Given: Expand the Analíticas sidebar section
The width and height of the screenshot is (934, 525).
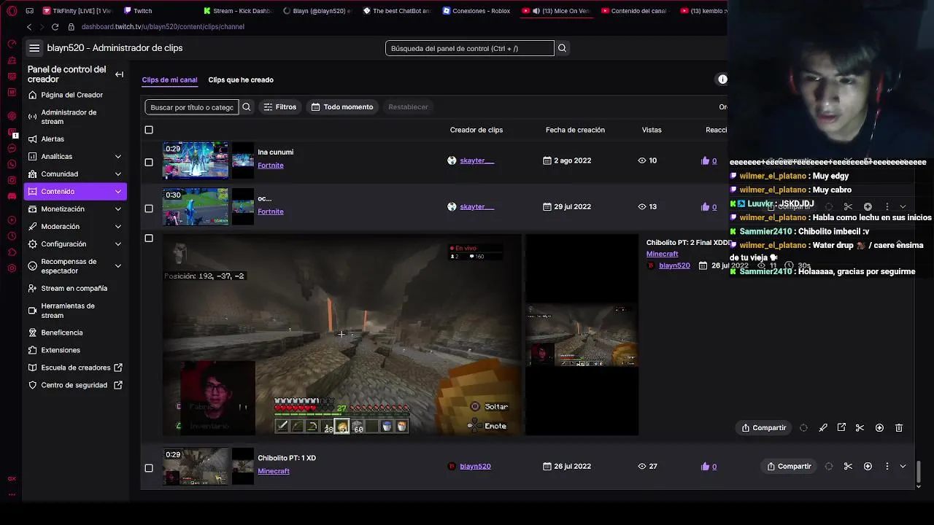Looking at the screenshot, I should pos(117,157).
